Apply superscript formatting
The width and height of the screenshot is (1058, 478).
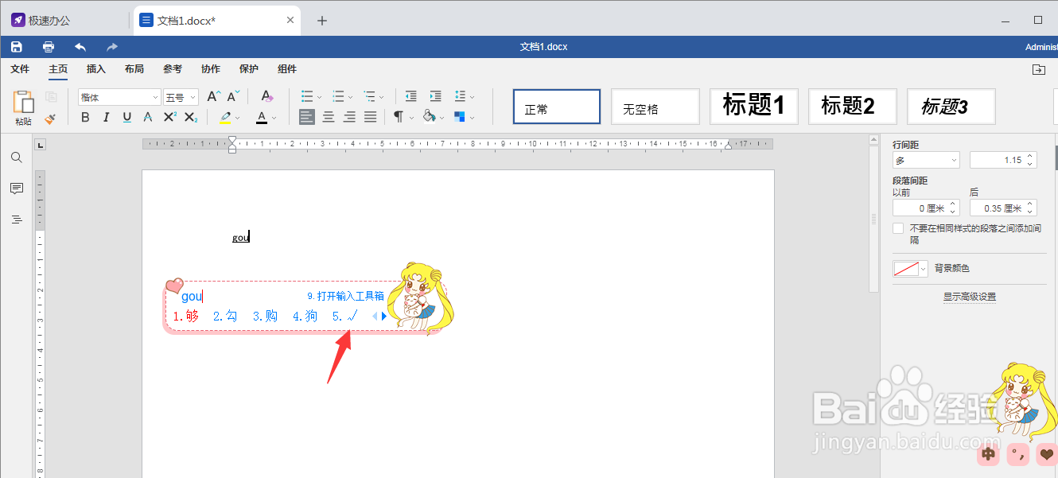(171, 117)
